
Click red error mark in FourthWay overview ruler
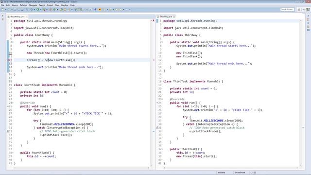(154, 60)
